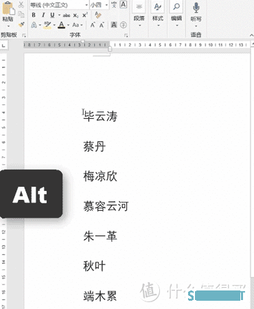Click the name 朱一革 in document
The width and height of the screenshot is (254, 309).
click(x=100, y=236)
